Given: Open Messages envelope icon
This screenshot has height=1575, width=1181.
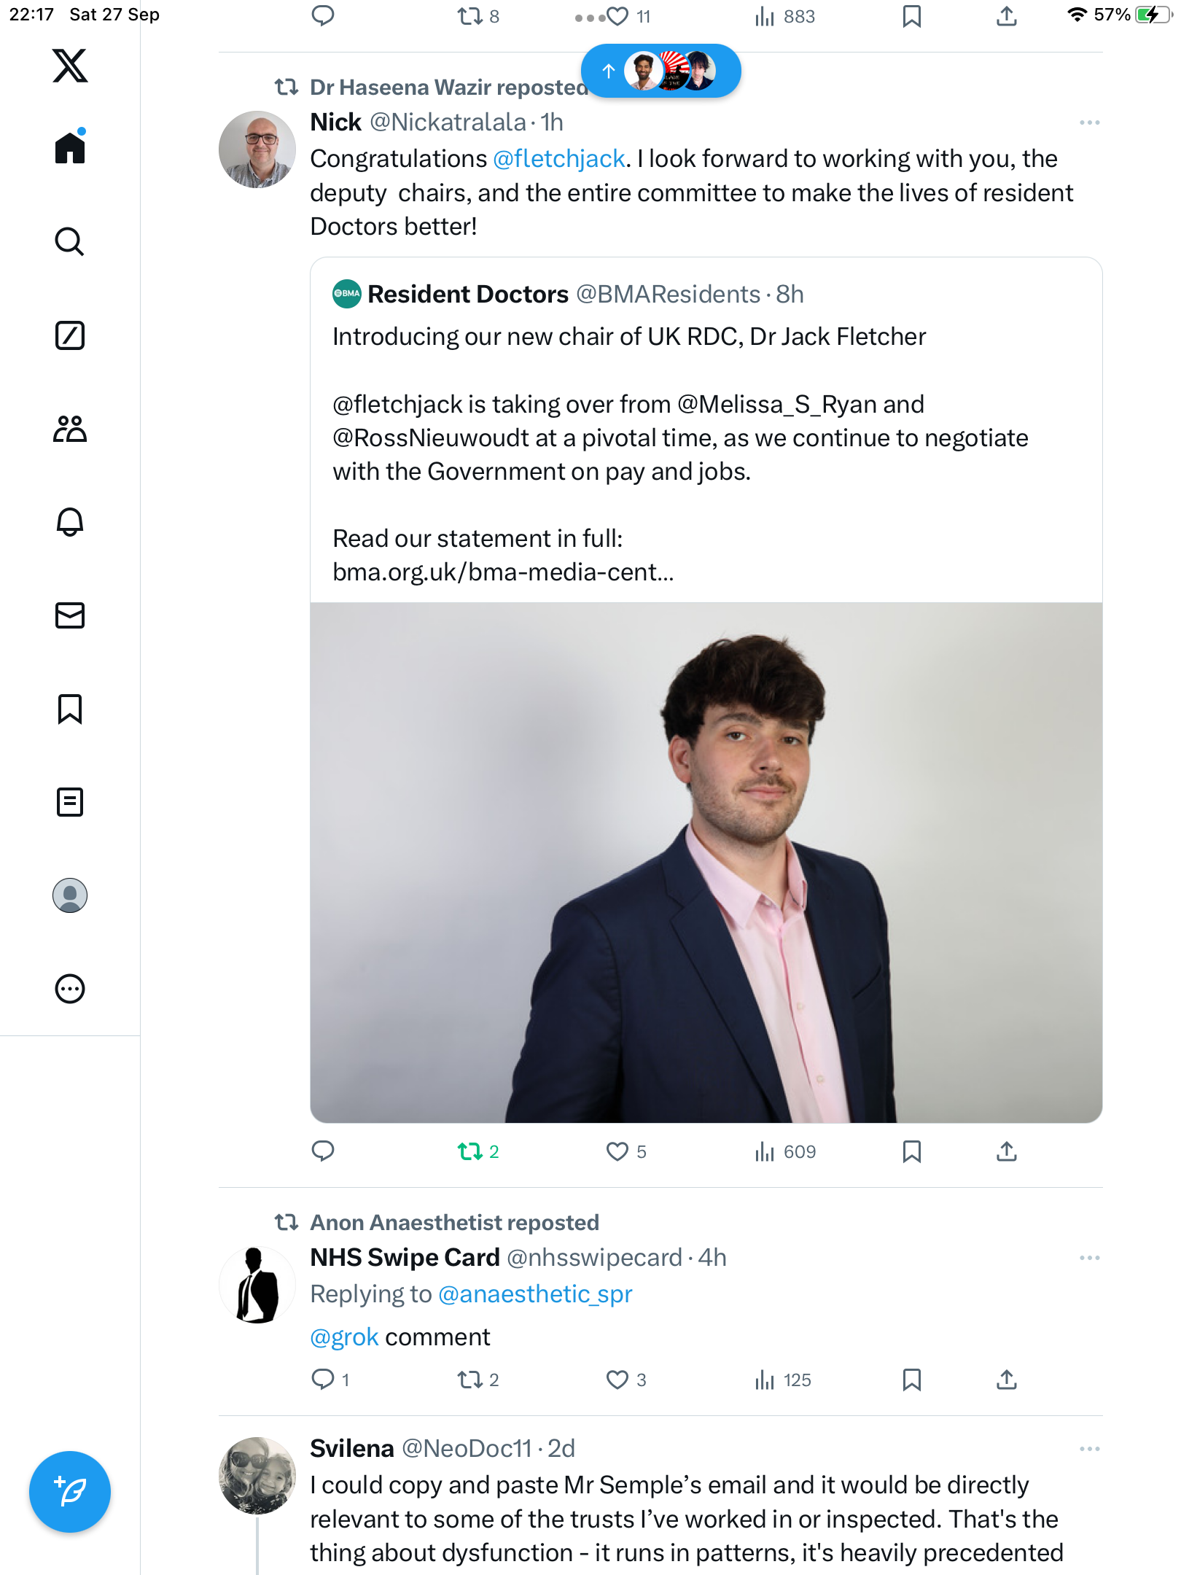Looking at the screenshot, I should pyautogui.click(x=70, y=615).
